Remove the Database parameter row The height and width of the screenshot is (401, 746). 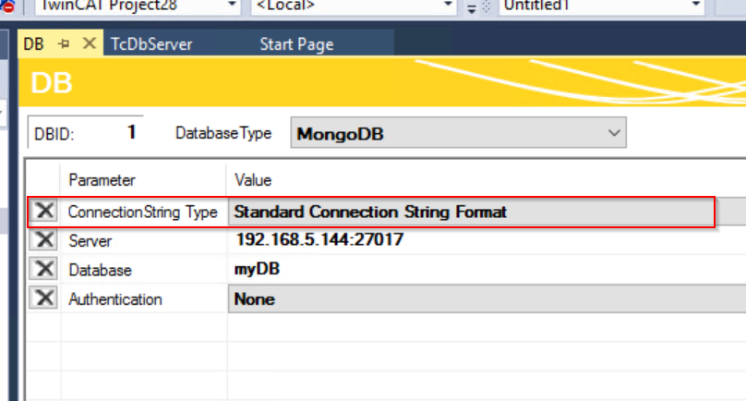tap(44, 269)
